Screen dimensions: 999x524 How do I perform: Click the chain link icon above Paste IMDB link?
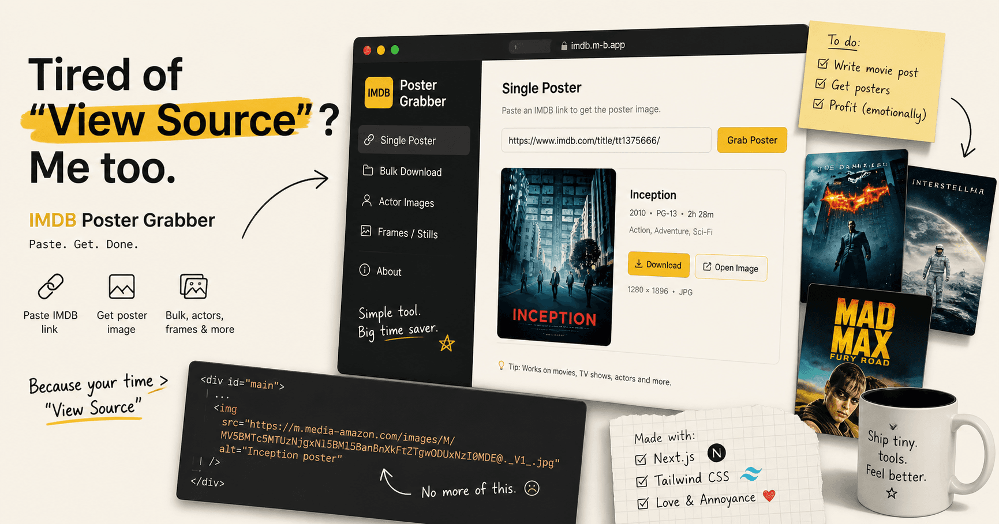point(51,286)
